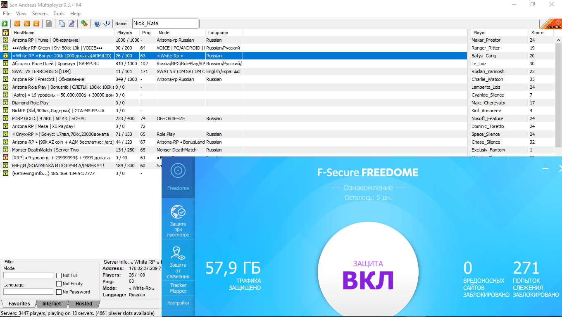Sort player list by Player column header
The image size is (562, 317).
500,33
